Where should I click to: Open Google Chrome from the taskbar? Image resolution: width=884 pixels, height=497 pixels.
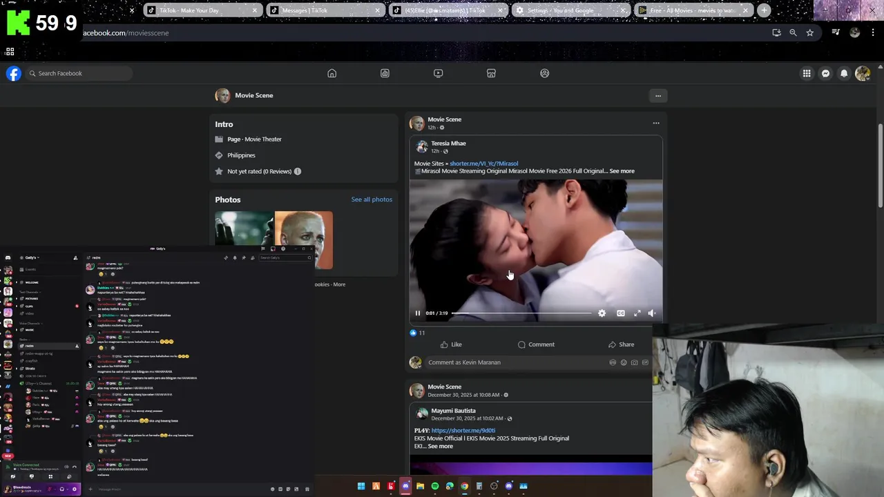point(464,486)
